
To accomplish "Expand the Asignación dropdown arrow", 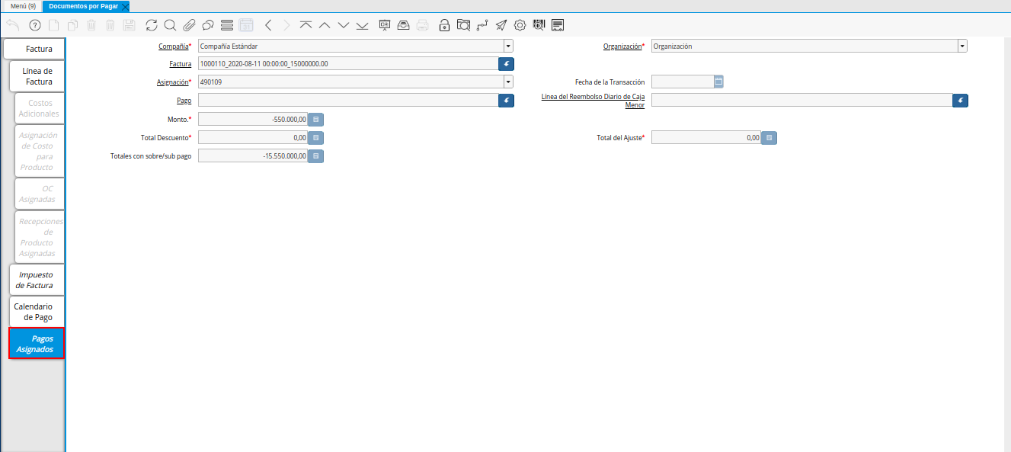I will pyautogui.click(x=508, y=82).
